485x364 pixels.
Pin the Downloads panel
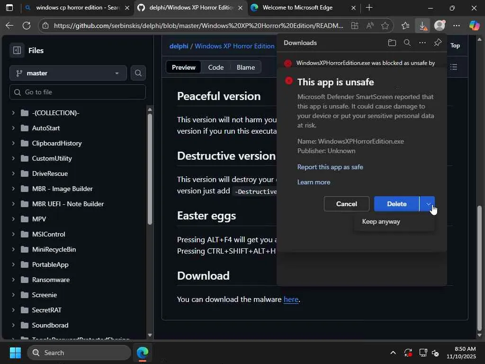click(x=438, y=43)
